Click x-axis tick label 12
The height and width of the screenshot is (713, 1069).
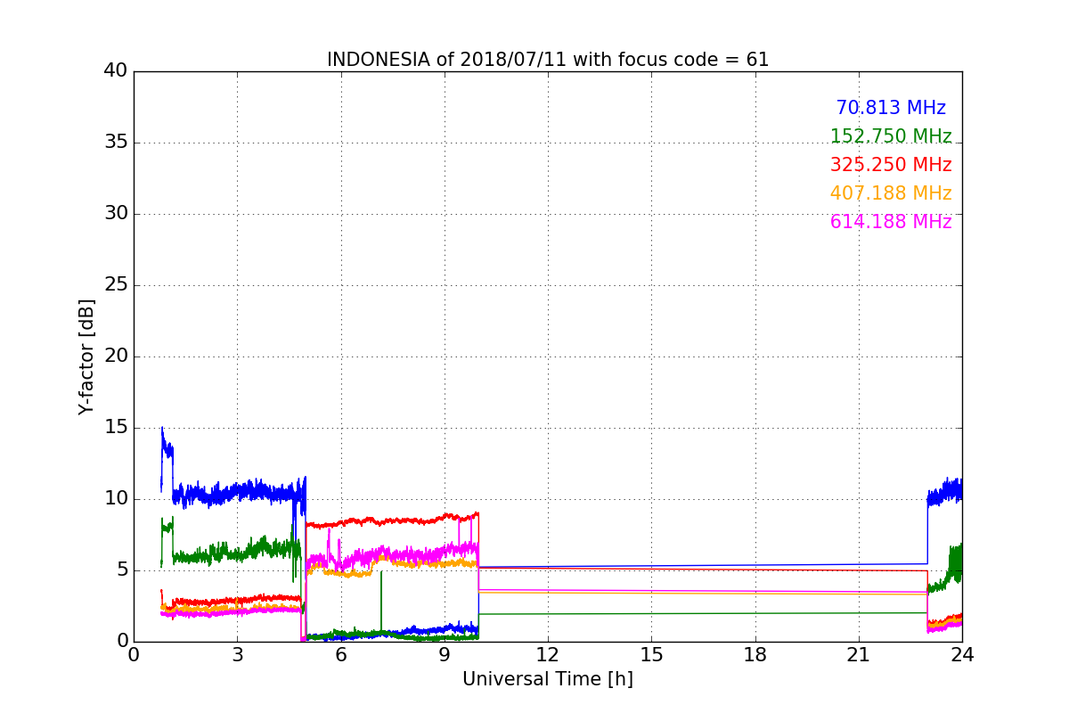547,654
